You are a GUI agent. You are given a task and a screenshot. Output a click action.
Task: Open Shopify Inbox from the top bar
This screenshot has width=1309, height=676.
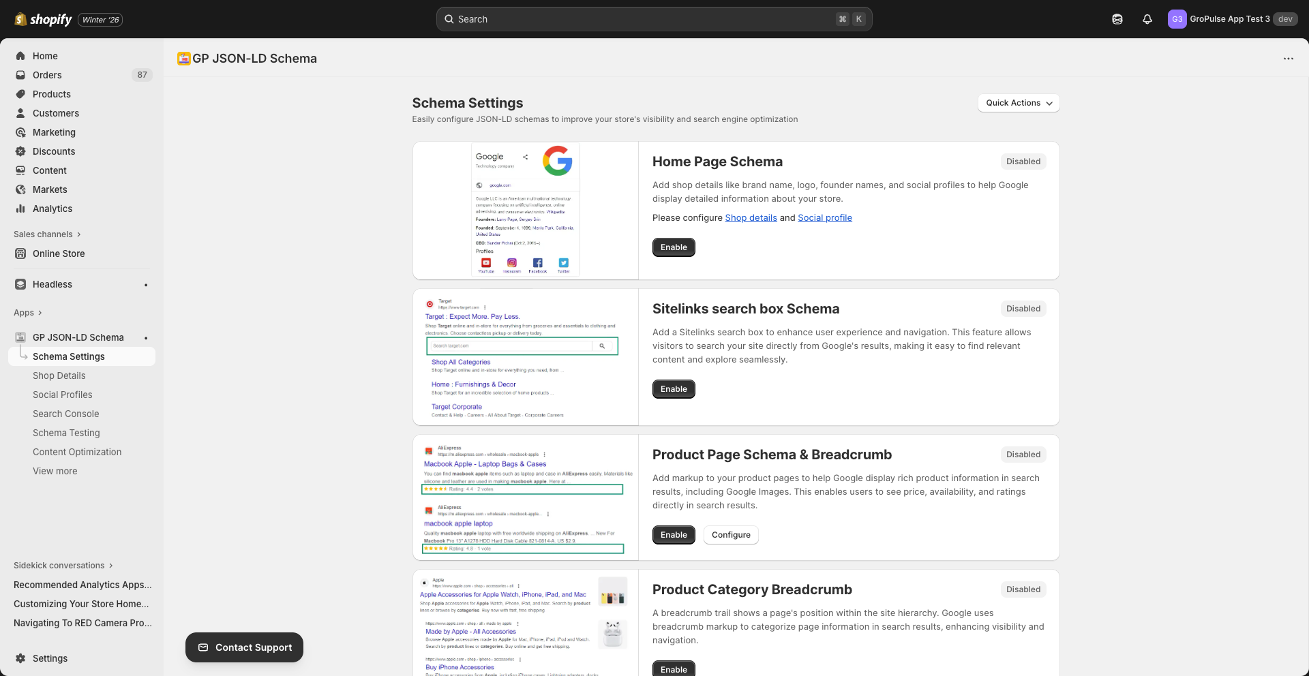[1117, 19]
